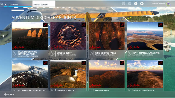This screenshot has width=175, height=98.
Task: Click the Adventum badge on snowy volcano card
Action: pyautogui.click(x=45, y=63)
